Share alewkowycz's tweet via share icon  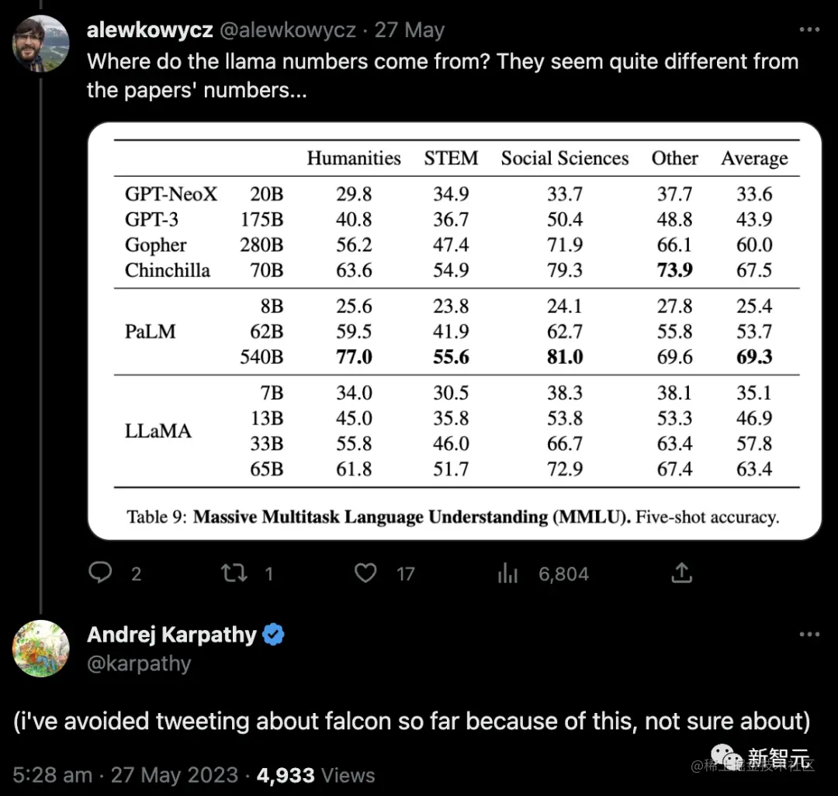[681, 573]
